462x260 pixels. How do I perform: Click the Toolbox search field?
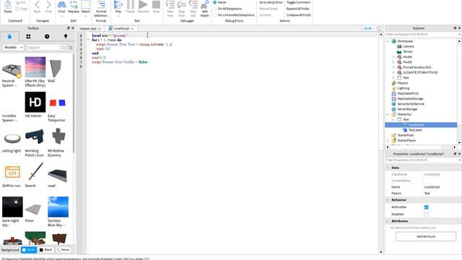click(43, 48)
